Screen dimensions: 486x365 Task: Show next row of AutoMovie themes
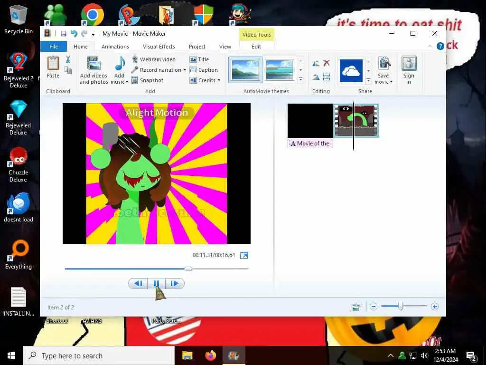(x=300, y=70)
